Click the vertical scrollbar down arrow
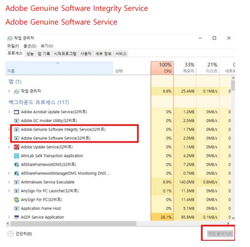 pos(233,218)
